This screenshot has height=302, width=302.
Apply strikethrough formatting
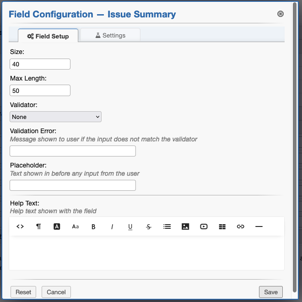click(x=149, y=226)
